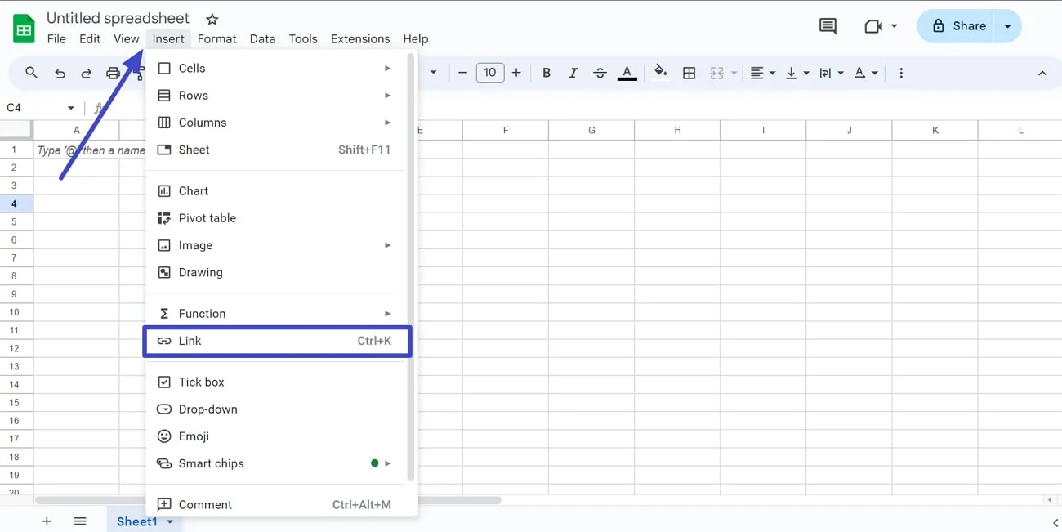Expand the Smart chips submenu
The image size is (1062, 532).
click(275, 463)
